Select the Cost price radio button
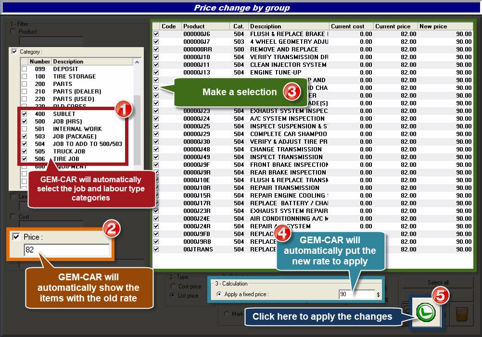 (x=173, y=286)
